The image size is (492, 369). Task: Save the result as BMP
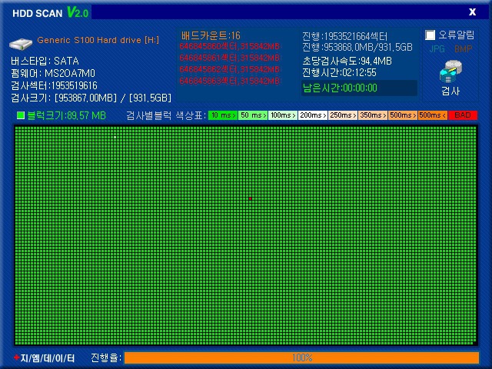pyautogui.click(x=463, y=49)
